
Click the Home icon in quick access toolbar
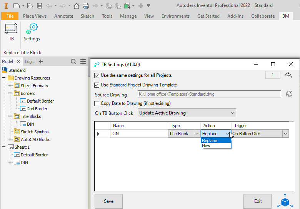(77, 6)
